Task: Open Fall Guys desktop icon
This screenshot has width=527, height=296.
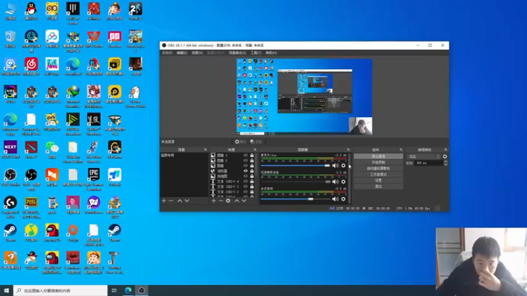Action: [52, 66]
